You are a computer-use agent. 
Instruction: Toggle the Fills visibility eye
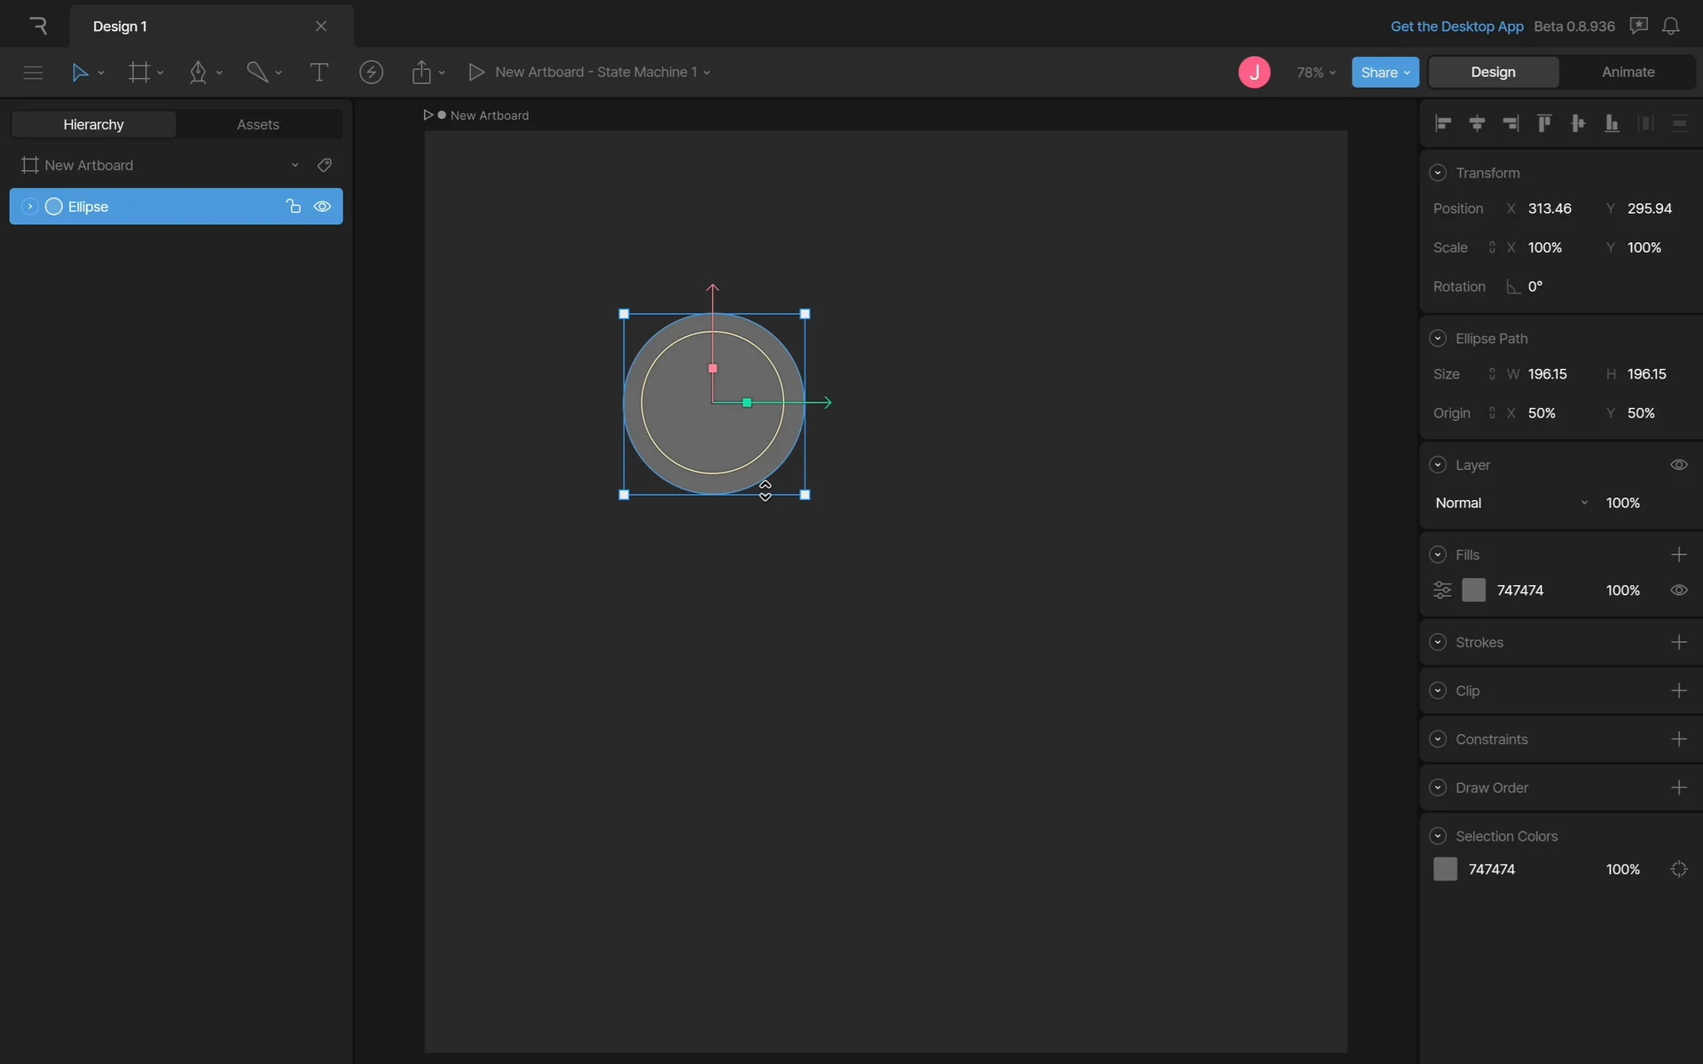click(x=1678, y=590)
